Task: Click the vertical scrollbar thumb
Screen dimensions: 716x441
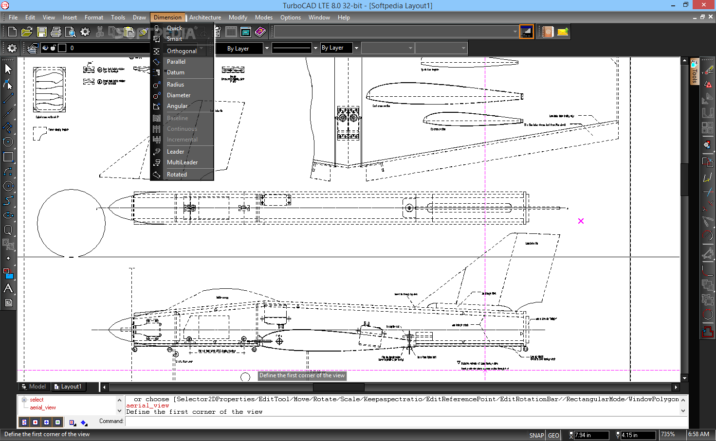Action: coord(684,179)
